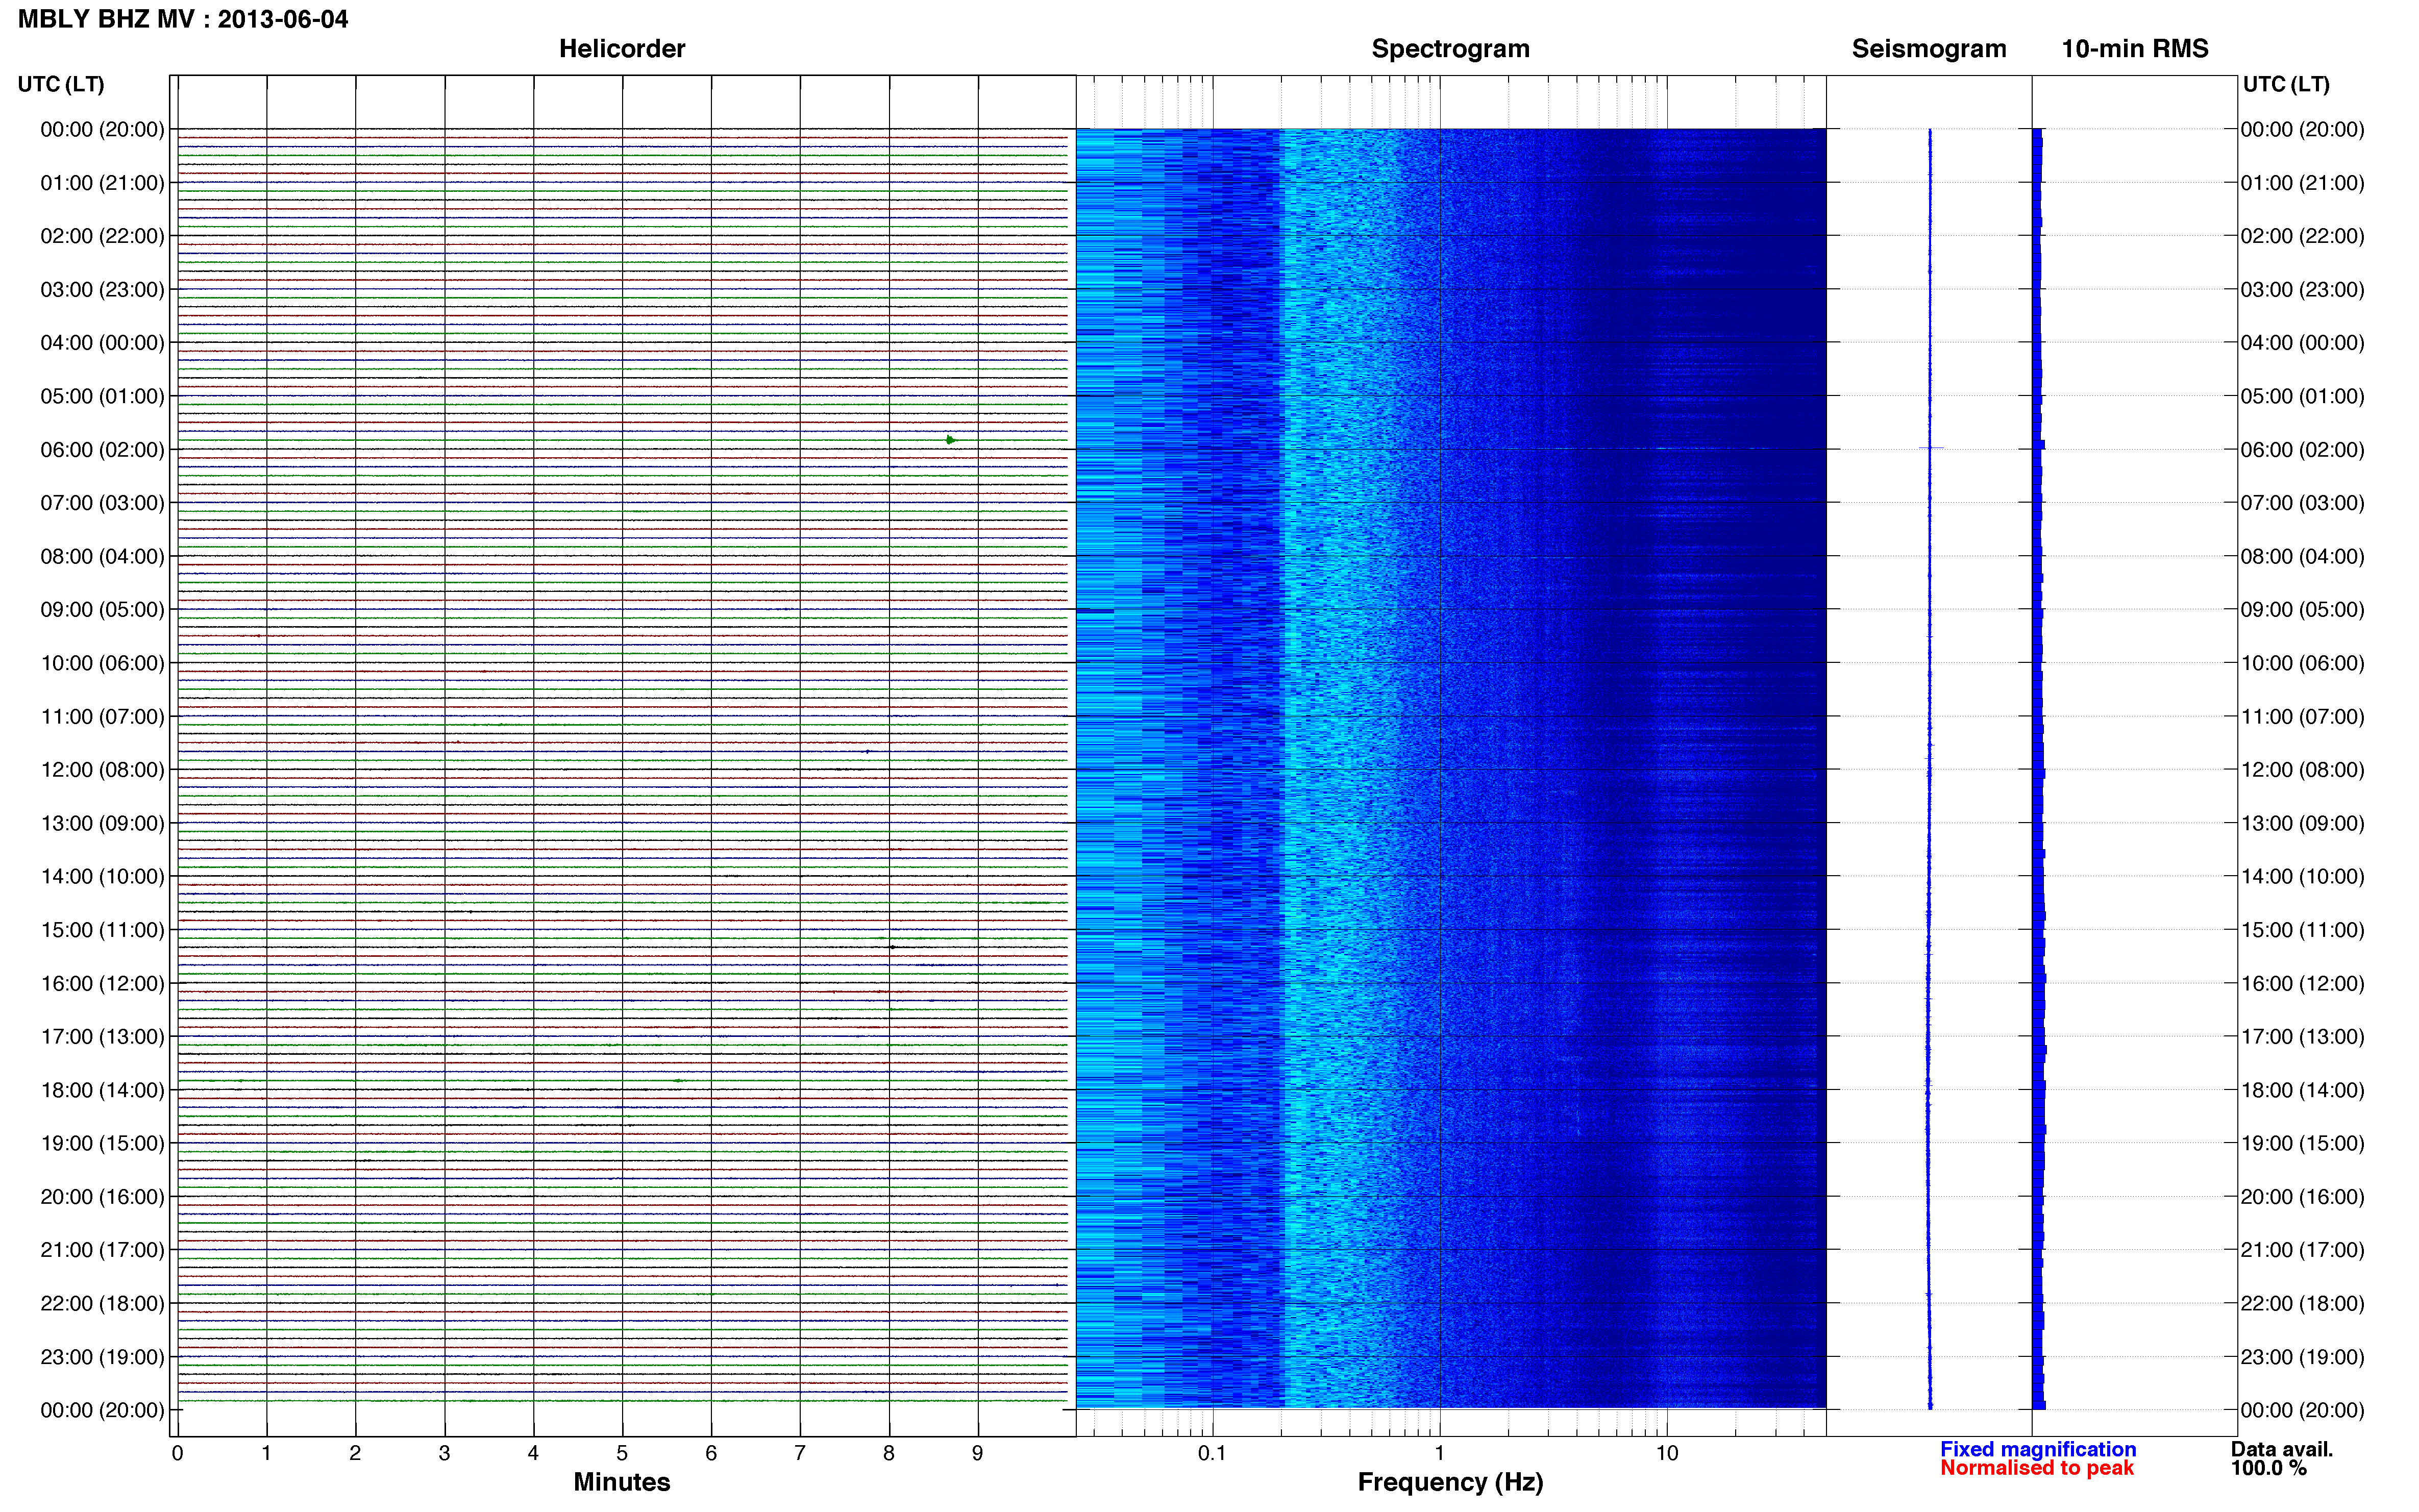Click minute tick label 6 on the helicorder axis
Image resolution: width=2419 pixels, height=1512 pixels.
711,1453
